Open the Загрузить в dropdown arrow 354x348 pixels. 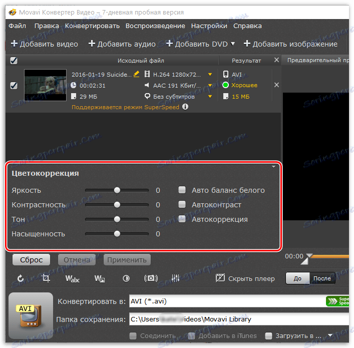pos(330,335)
